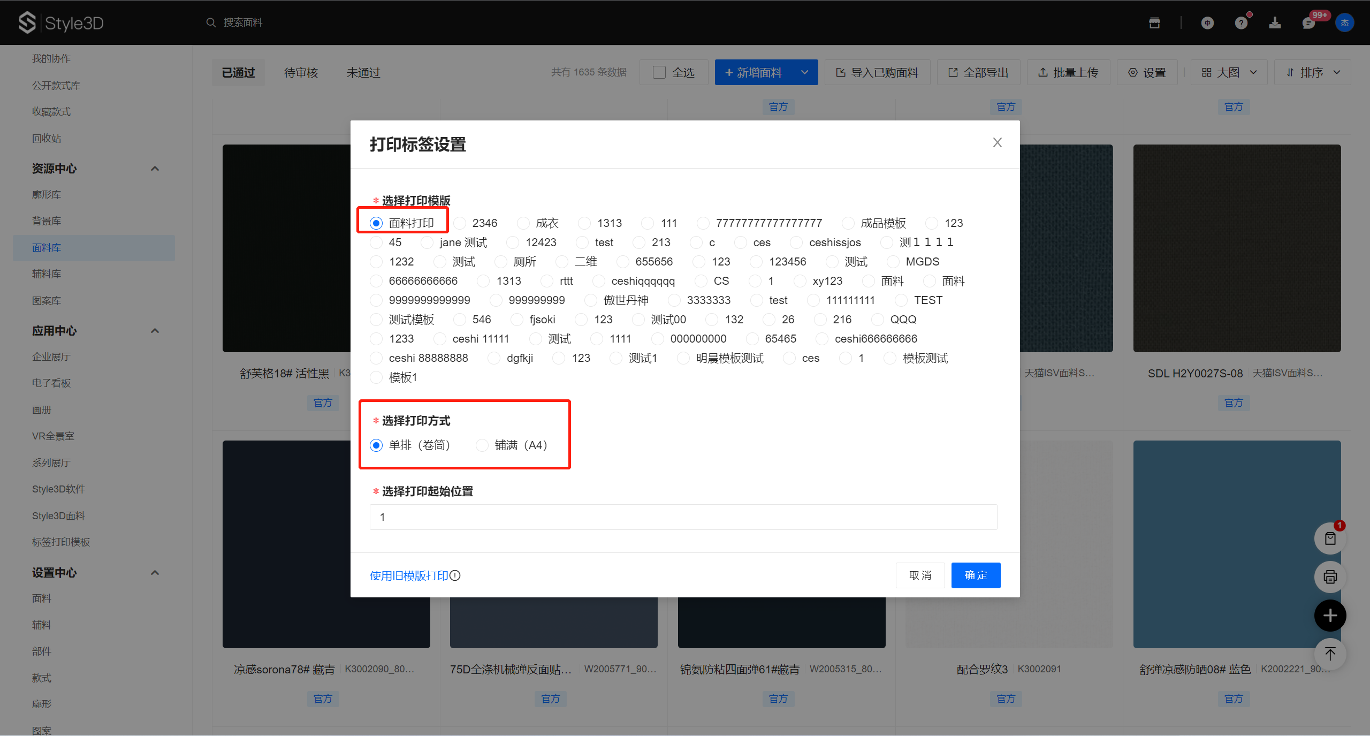
Task: Click the scroll-to-top arrow icon
Action: (1330, 654)
